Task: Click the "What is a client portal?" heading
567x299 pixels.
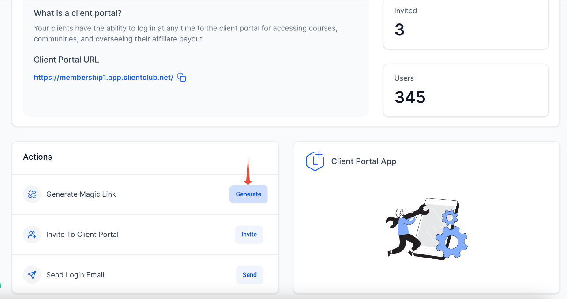Action: click(78, 13)
